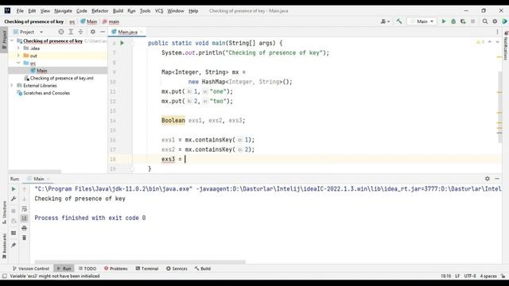
Task: Close the Main.java editor tab
Action: 142,32
